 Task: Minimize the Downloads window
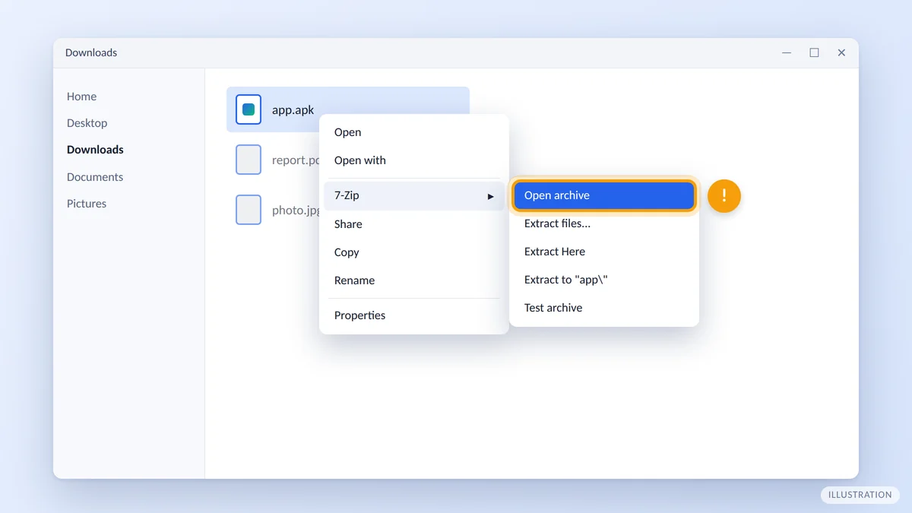pyautogui.click(x=787, y=52)
